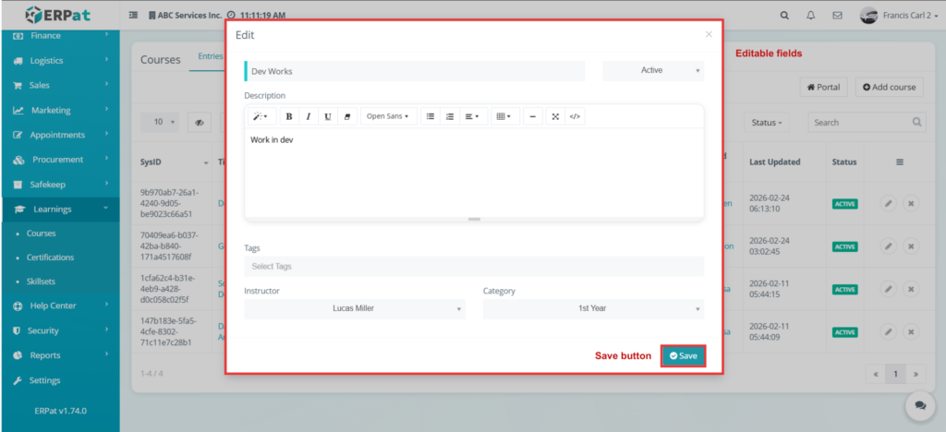Open the Reports sidebar menu
946x432 pixels.
pos(60,355)
